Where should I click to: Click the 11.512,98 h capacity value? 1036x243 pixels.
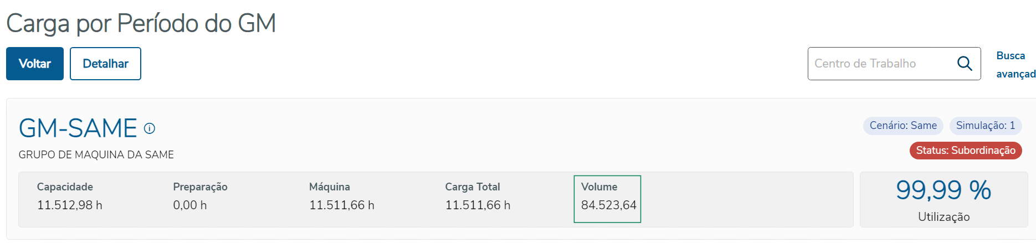click(x=70, y=205)
